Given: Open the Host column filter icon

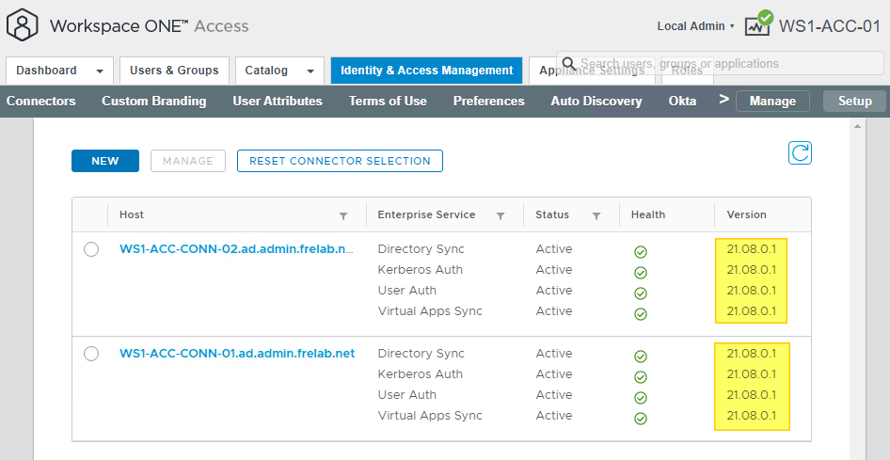Looking at the screenshot, I should pyautogui.click(x=343, y=215).
